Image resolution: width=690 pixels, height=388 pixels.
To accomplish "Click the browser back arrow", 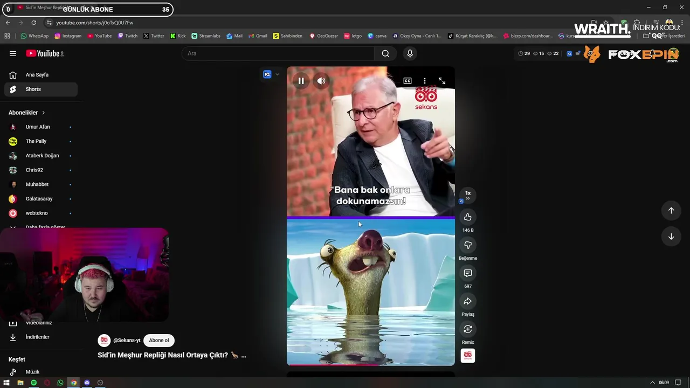I will point(8,23).
